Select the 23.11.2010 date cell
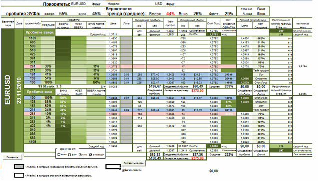Viewport: 318px width, 181px height. point(19,90)
